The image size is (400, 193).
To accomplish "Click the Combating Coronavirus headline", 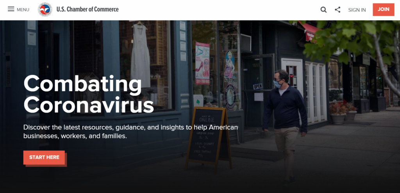I will (x=89, y=94).
